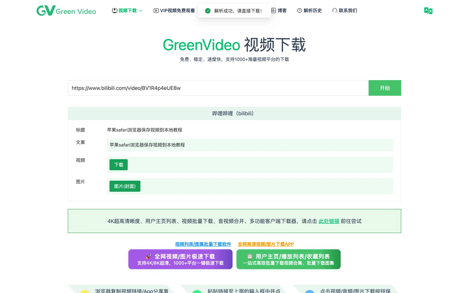Expand the 视频下载 dropdown chevron
The width and height of the screenshot is (469, 293).
141,11
